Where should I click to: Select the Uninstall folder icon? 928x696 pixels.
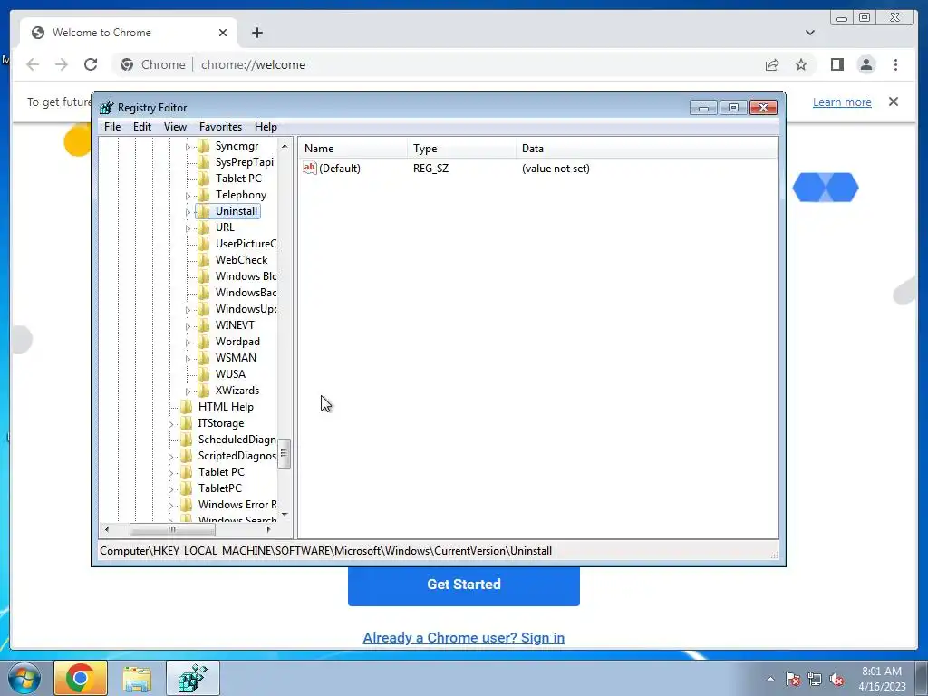tap(204, 210)
